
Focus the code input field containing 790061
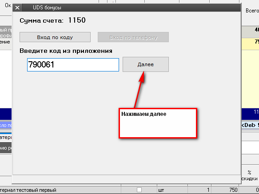[73, 65]
